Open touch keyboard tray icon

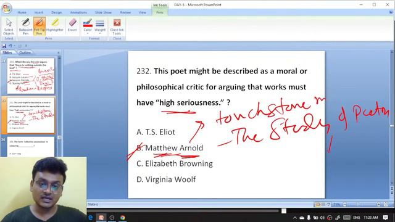pos(347,218)
